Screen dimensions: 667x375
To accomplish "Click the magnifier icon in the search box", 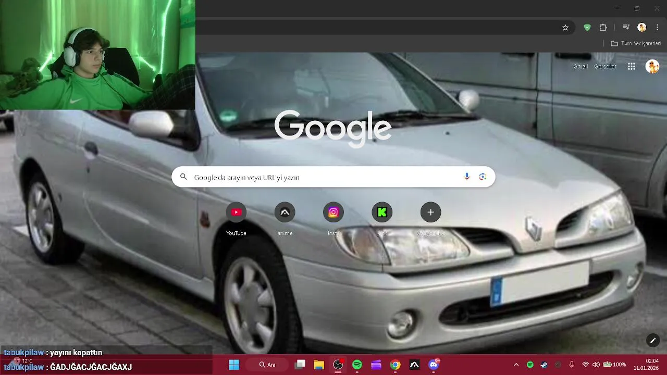I will pos(183,177).
